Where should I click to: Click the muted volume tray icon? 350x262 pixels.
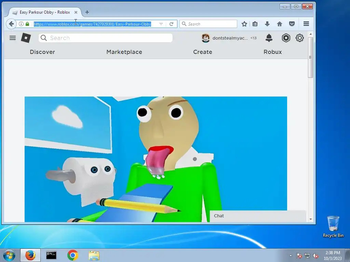point(315,256)
